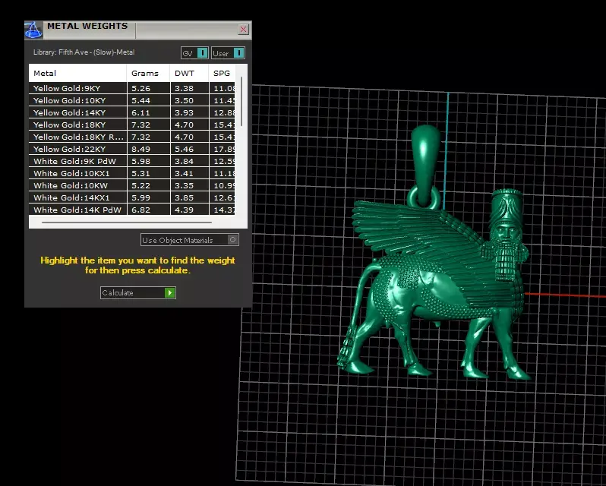Select the White Gold:10KW row
This screenshot has width=606, height=486.
point(132,185)
